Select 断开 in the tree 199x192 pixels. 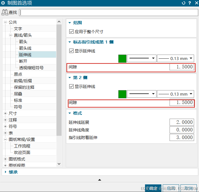[x=23, y=61]
